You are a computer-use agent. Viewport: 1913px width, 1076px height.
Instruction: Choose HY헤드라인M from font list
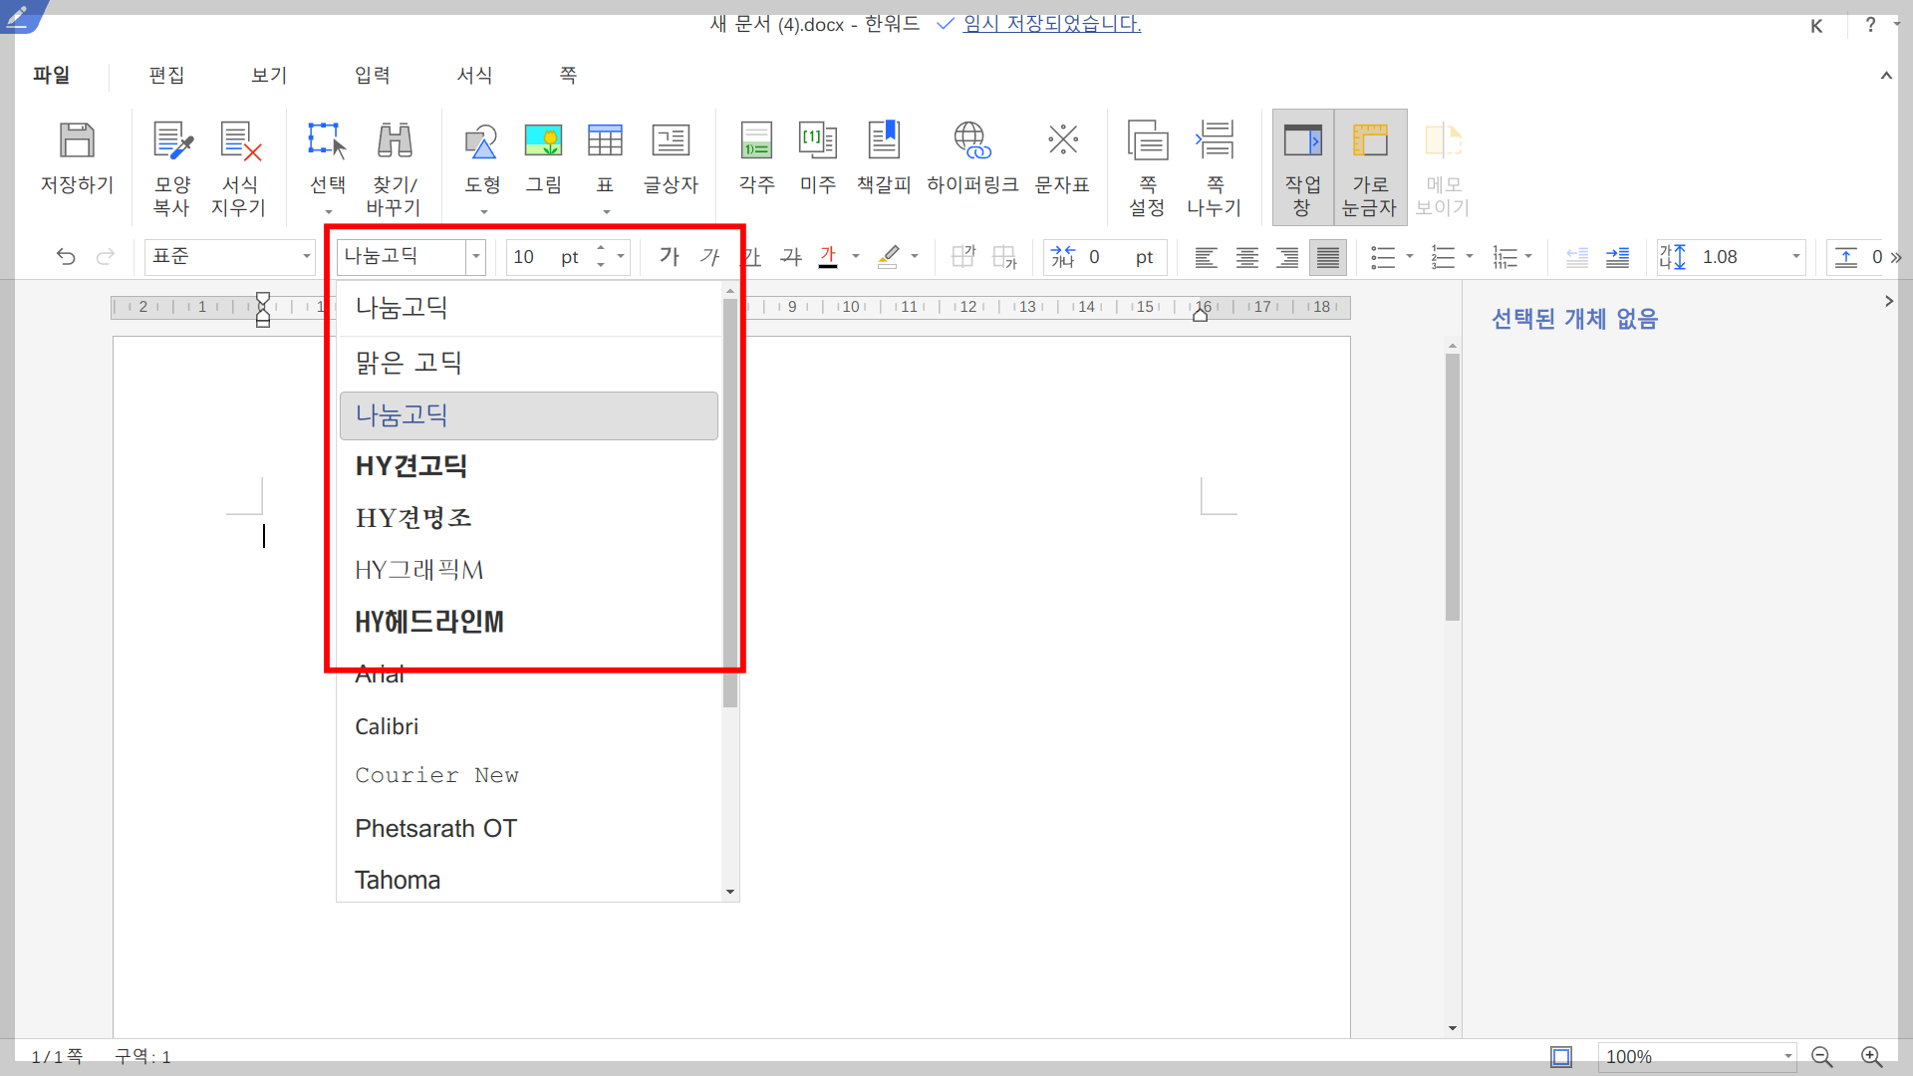(x=429, y=622)
